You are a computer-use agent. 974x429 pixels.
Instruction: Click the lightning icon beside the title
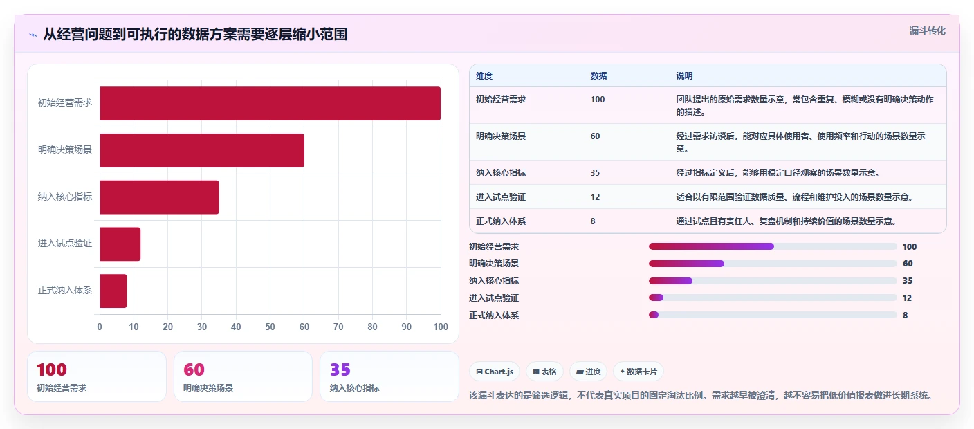(x=33, y=35)
